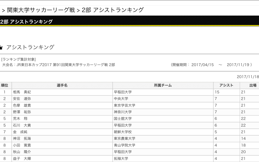Screen dimensions: 259x162
Task: Select player name 相馬 勇紀
Action: click(22, 92)
